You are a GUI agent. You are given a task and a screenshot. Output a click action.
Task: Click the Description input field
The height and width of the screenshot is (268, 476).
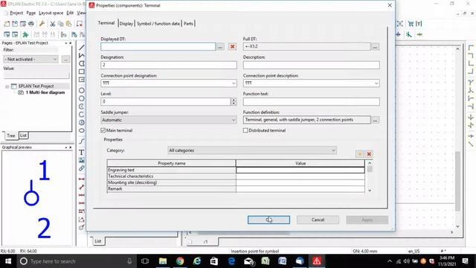pos(311,65)
